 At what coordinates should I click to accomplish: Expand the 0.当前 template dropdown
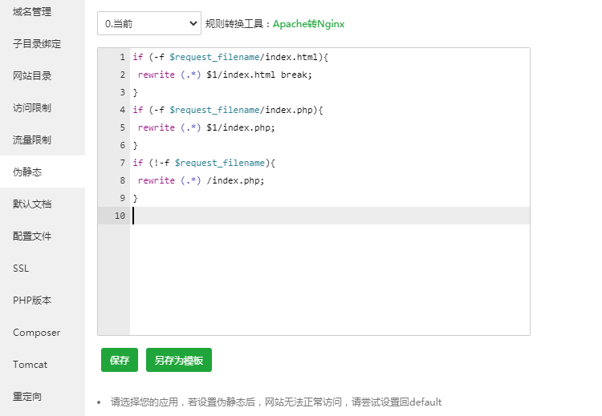148,24
